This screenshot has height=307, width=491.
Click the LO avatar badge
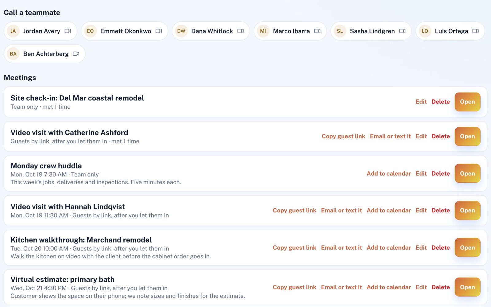(x=425, y=31)
